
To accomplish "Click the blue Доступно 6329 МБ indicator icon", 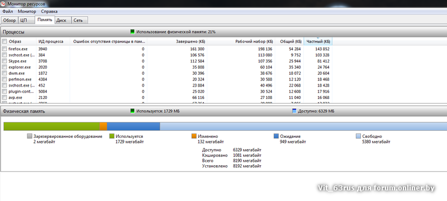I will [x=294, y=111].
